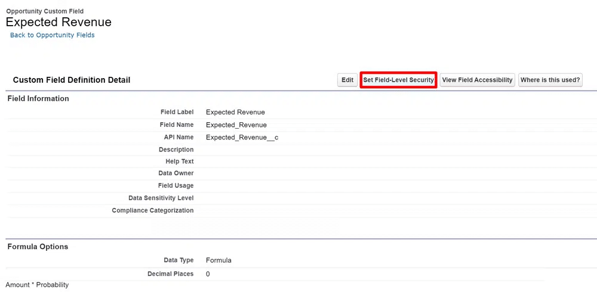Click the API Name value Expected_Revenue__c

[242, 138]
